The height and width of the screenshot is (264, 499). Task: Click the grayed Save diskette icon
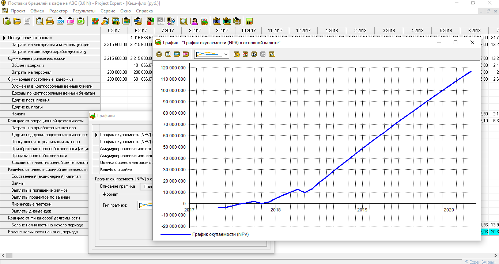tap(27, 21)
